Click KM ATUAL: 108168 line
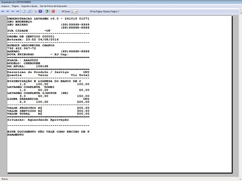Image resolution: width=242 pixels, height=181 pixels. pos(28,66)
